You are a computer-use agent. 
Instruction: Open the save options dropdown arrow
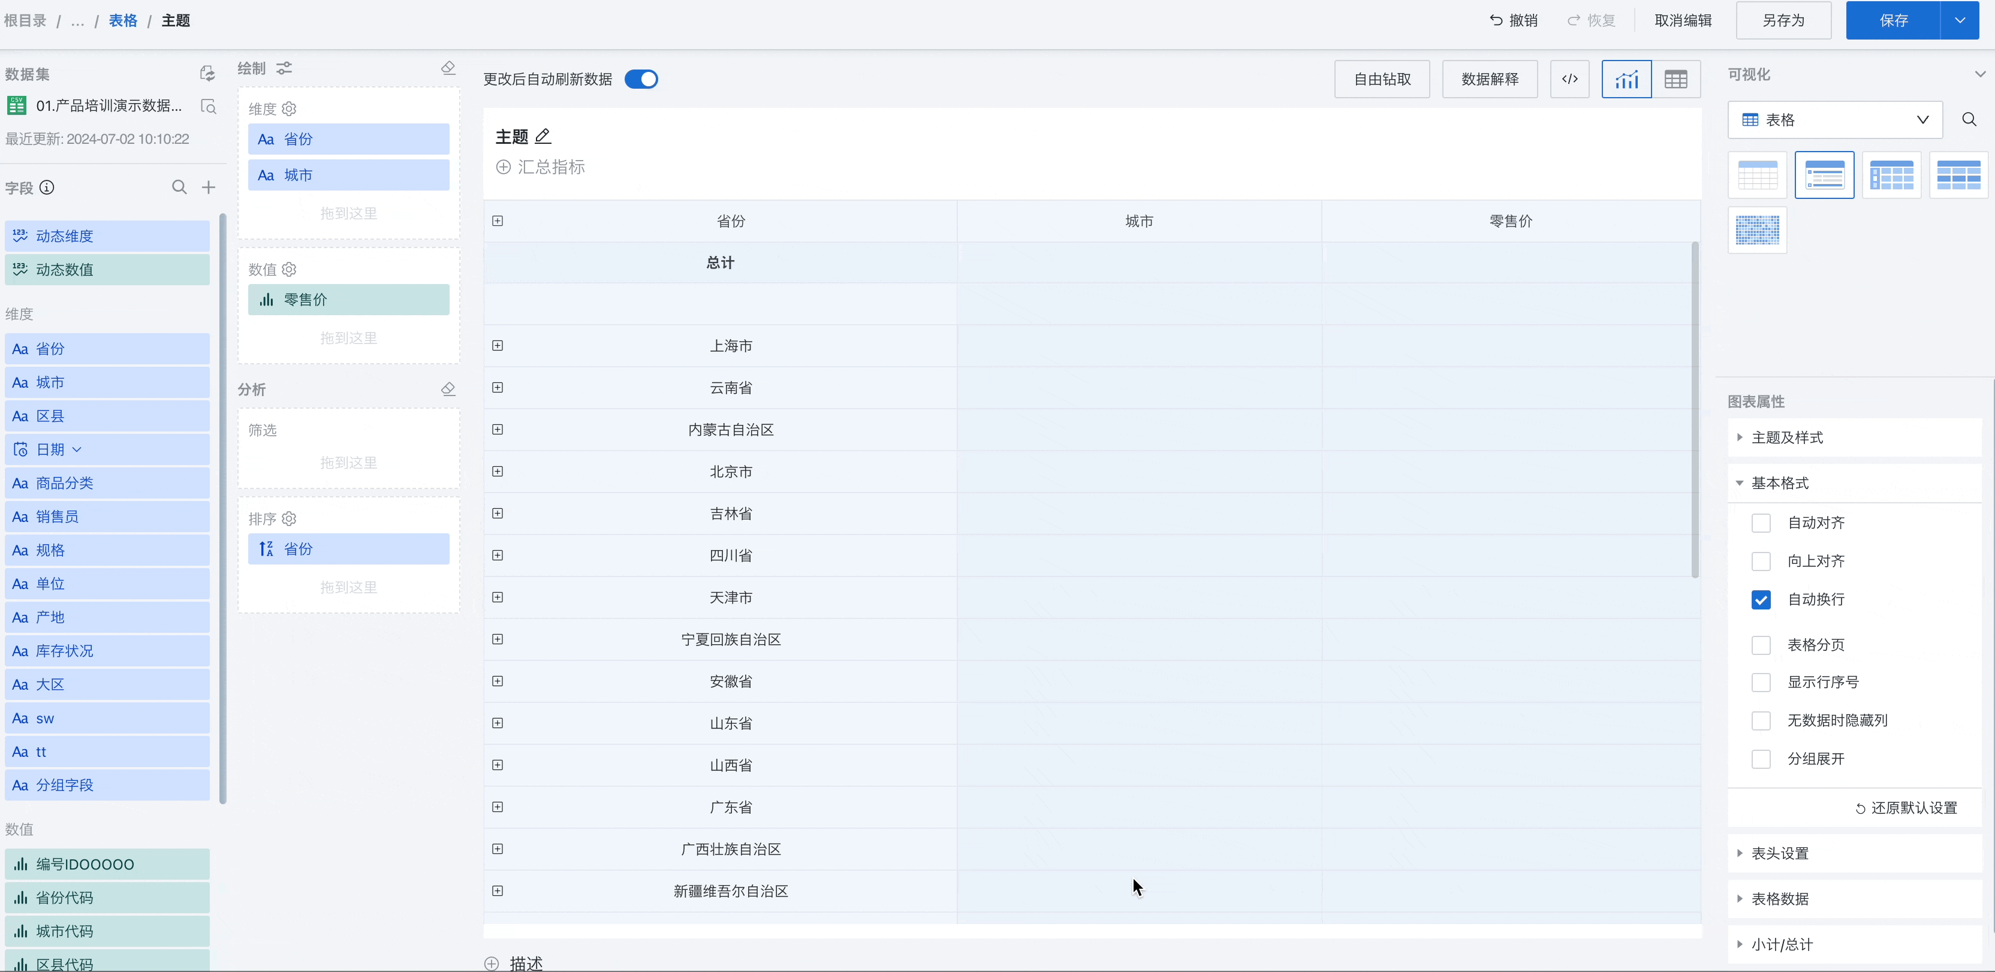pyautogui.click(x=1960, y=20)
